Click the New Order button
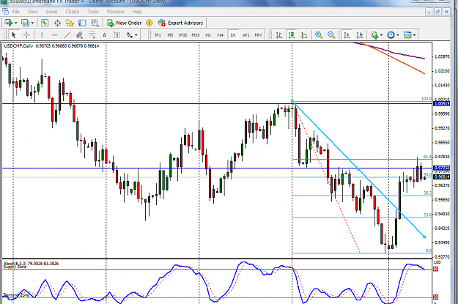 124,23
